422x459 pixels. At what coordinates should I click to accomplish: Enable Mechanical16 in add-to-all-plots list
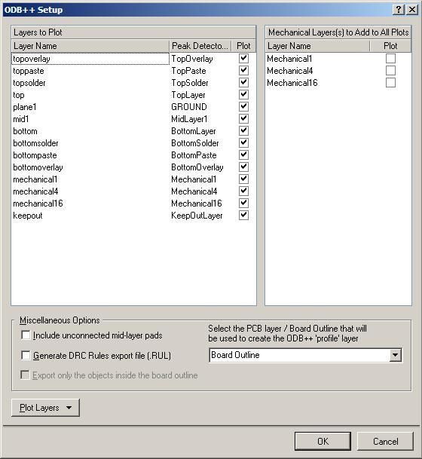tap(390, 83)
